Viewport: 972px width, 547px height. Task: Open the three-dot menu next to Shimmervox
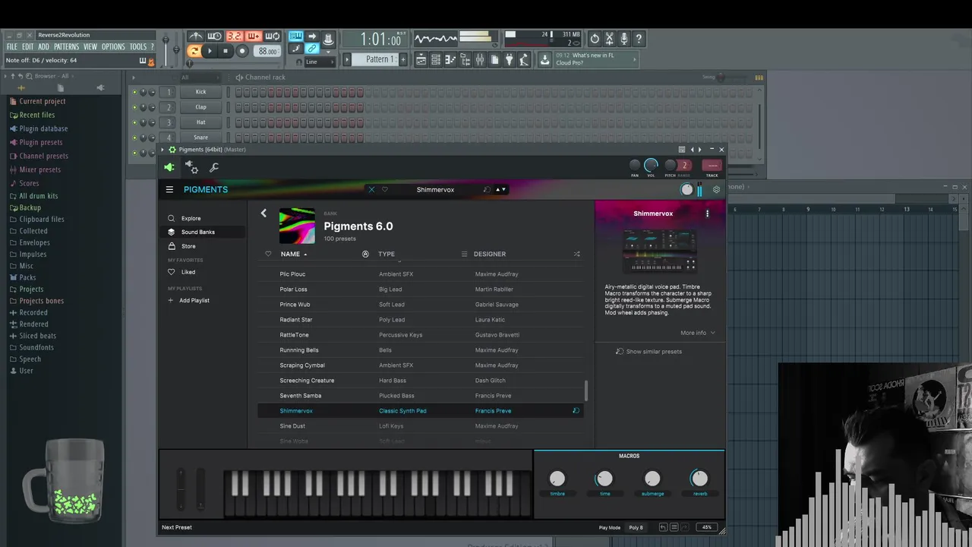(x=707, y=213)
